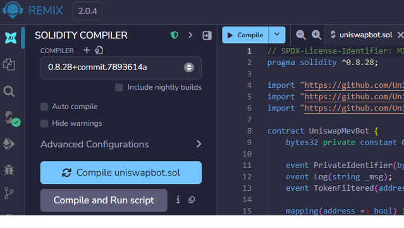Click the REMIX title text

click(x=46, y=11)
